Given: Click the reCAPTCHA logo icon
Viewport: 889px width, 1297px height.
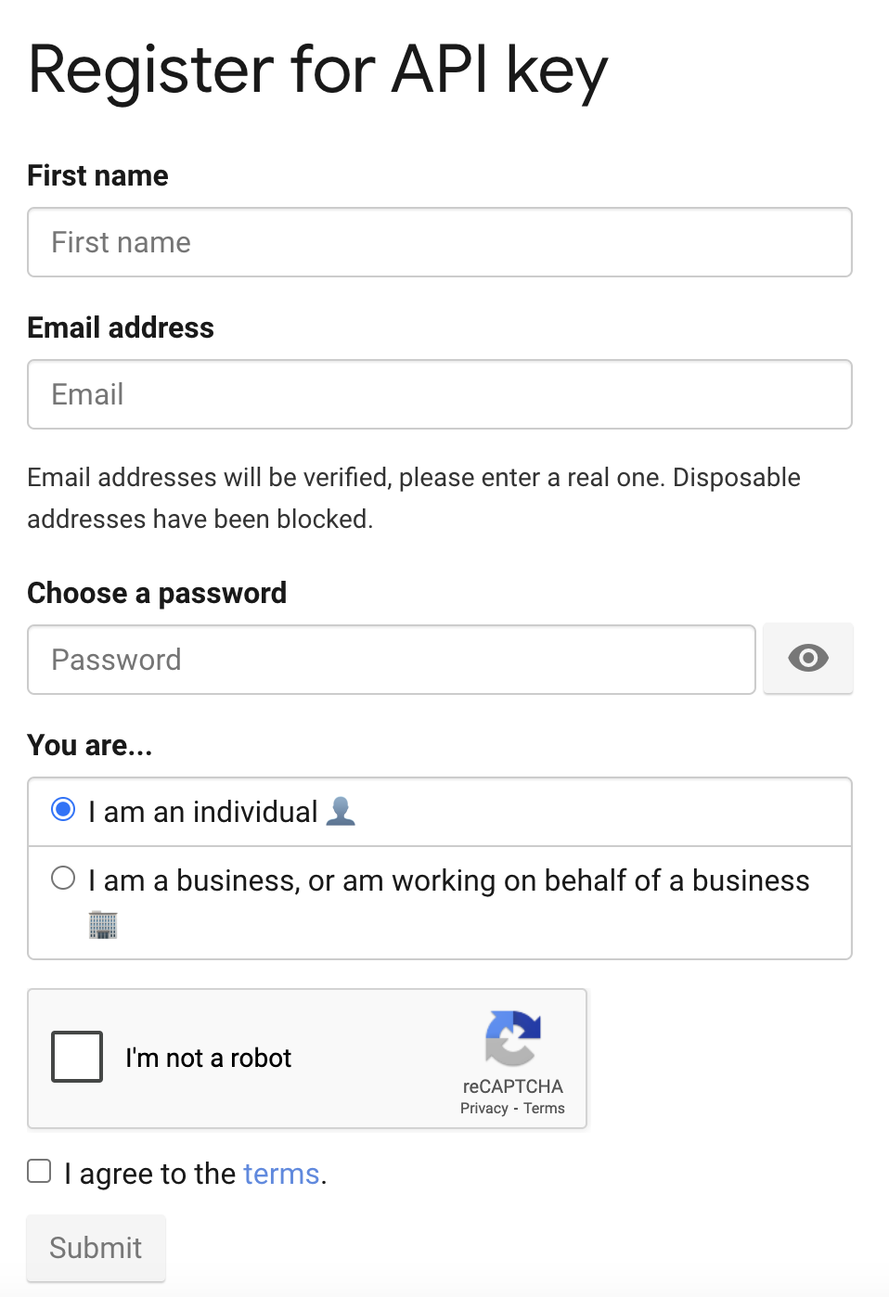Looking at the screenshot, I should click(x=513, y=1038).
